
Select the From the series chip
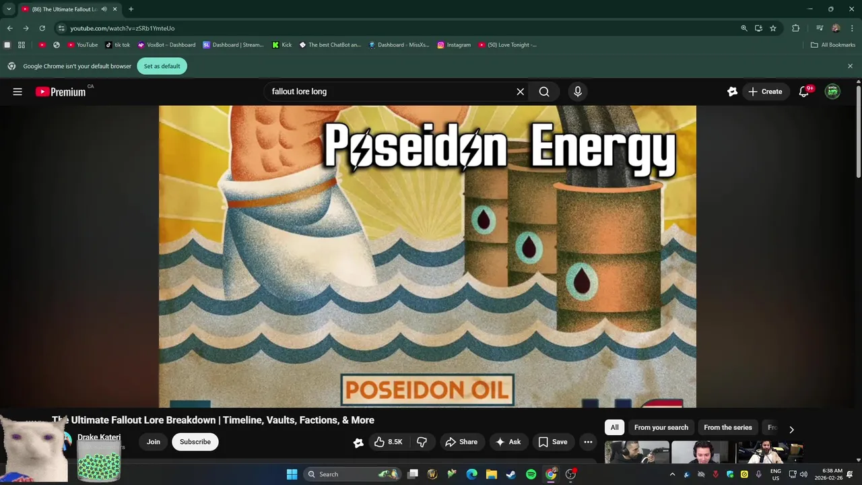coord(728,428)
